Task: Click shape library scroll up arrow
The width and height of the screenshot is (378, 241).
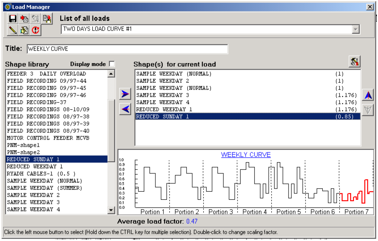Action: point(111,73)
